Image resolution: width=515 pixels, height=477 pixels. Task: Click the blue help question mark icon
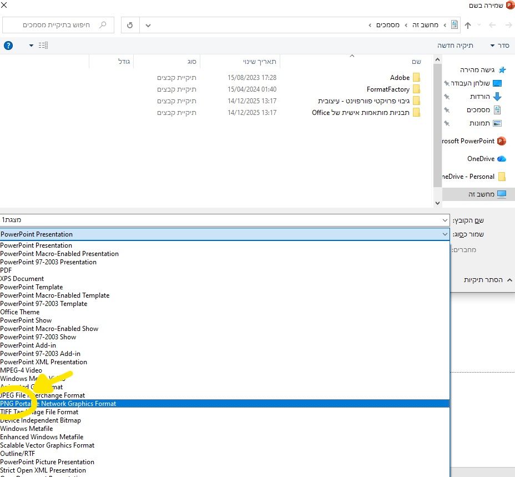[x=8, y=46]
